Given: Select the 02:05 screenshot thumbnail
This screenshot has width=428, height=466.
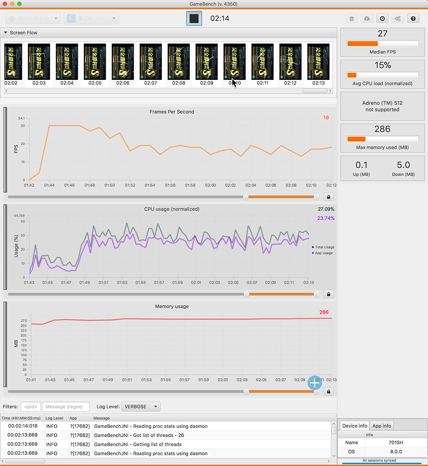Looking at the screenshot, I should (x=95, y=62).
